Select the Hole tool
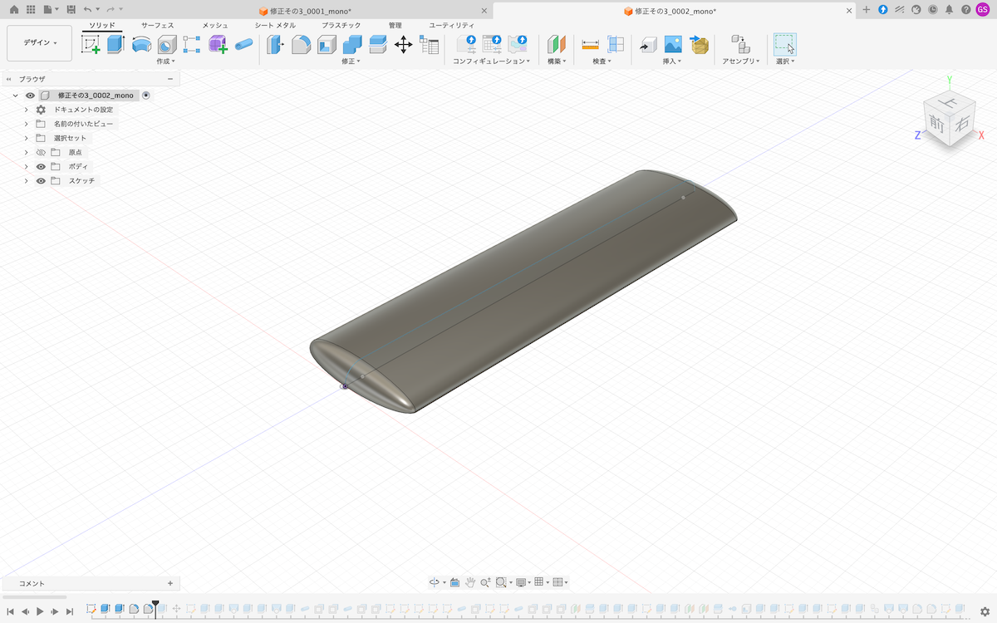 coord(167,45)
